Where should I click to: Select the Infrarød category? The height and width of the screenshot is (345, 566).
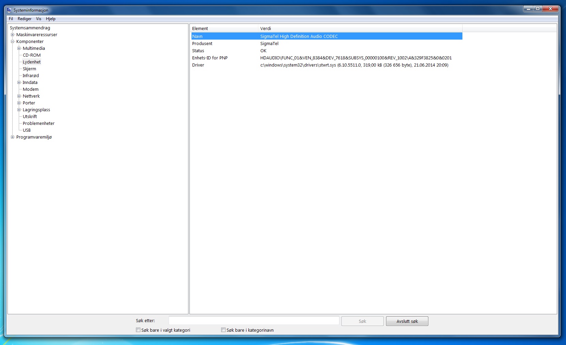(31, 76)
